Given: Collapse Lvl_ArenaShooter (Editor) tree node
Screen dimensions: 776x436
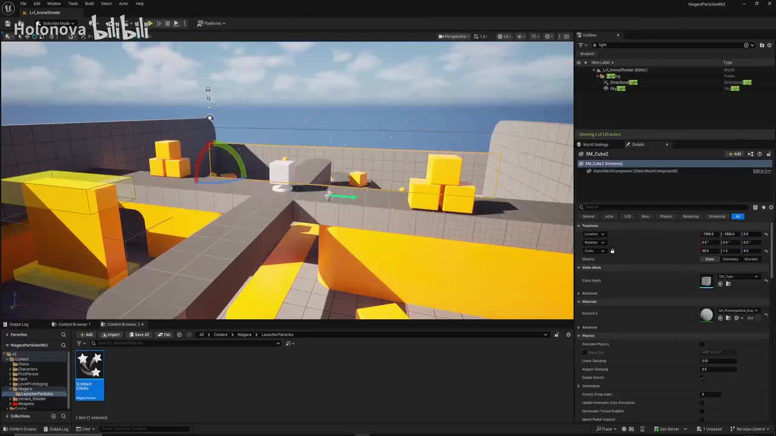Looking at the screenshot, I should [x=594, y=70].
